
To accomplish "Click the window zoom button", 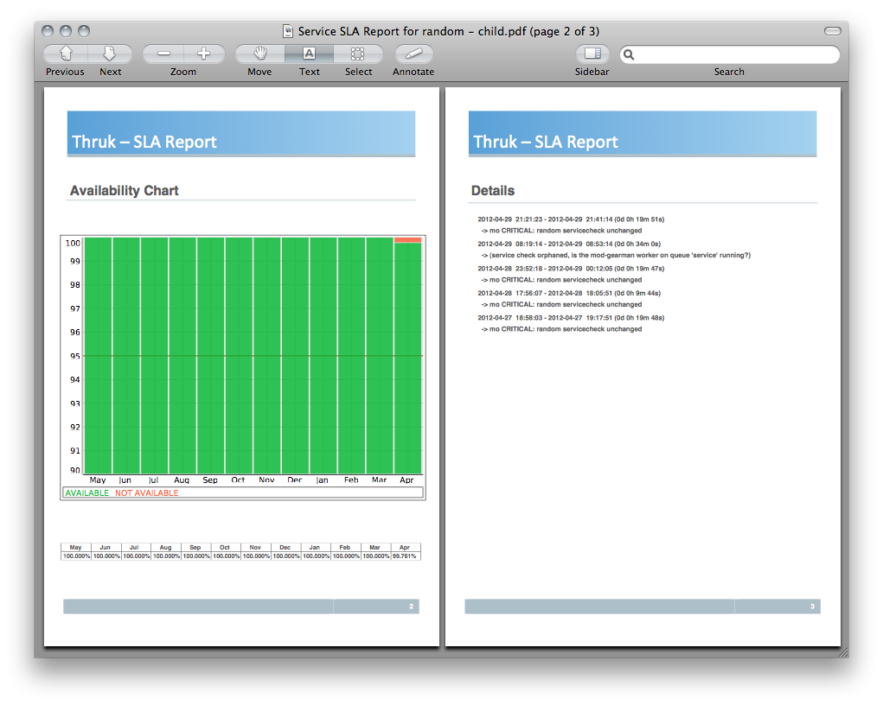I will 84,31.
